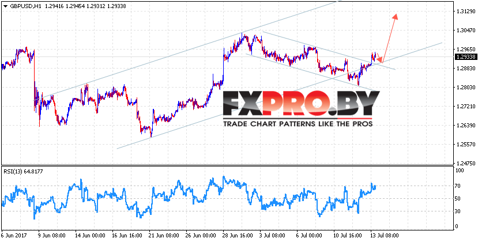The width and height of the screenshot is (478, 242).
Task: Click the 28 Jun 16:00 time label
Action: pos(236,236)
